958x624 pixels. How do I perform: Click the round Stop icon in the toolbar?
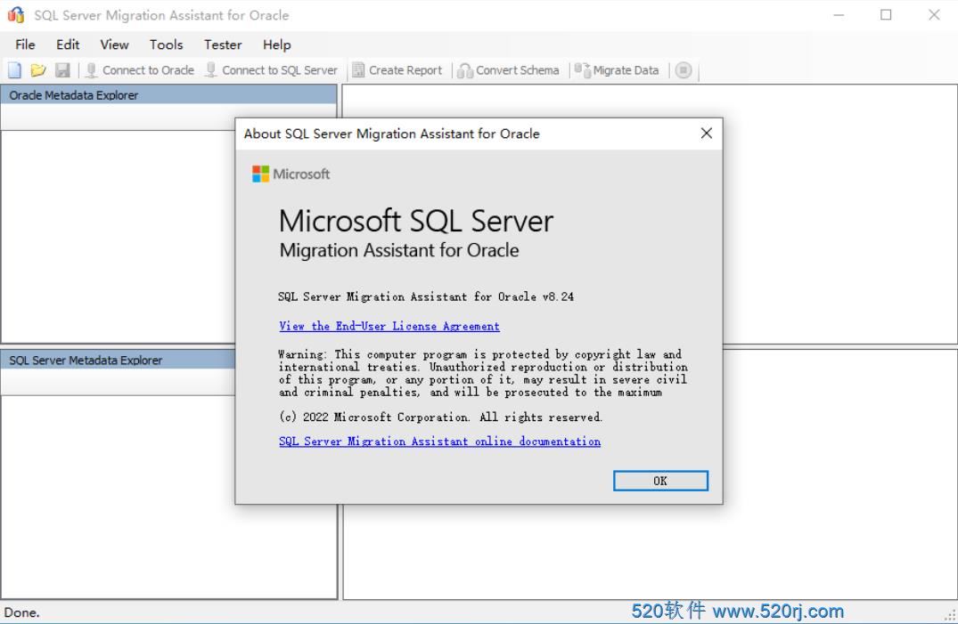click(684, 70)
